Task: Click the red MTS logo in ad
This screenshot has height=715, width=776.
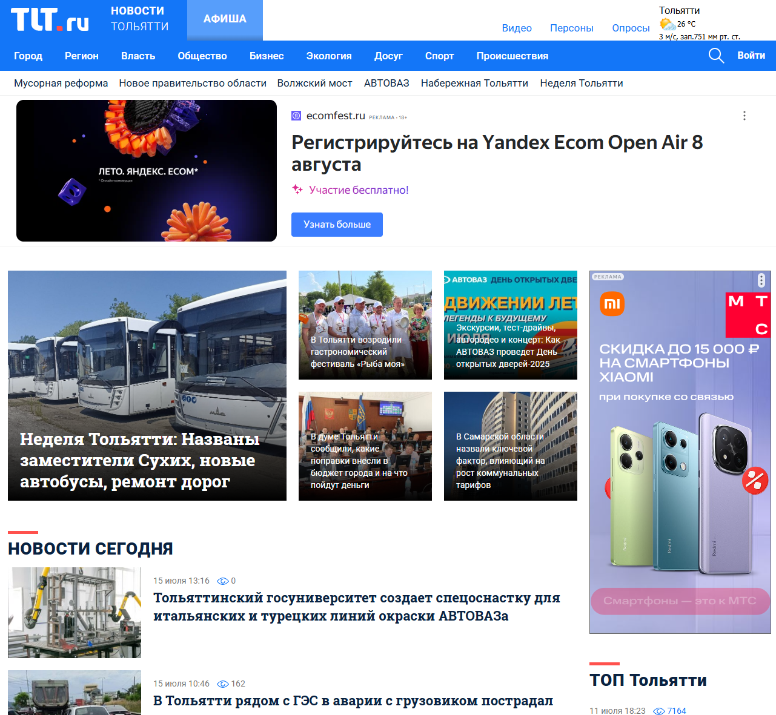Action: tap(748, 315)
